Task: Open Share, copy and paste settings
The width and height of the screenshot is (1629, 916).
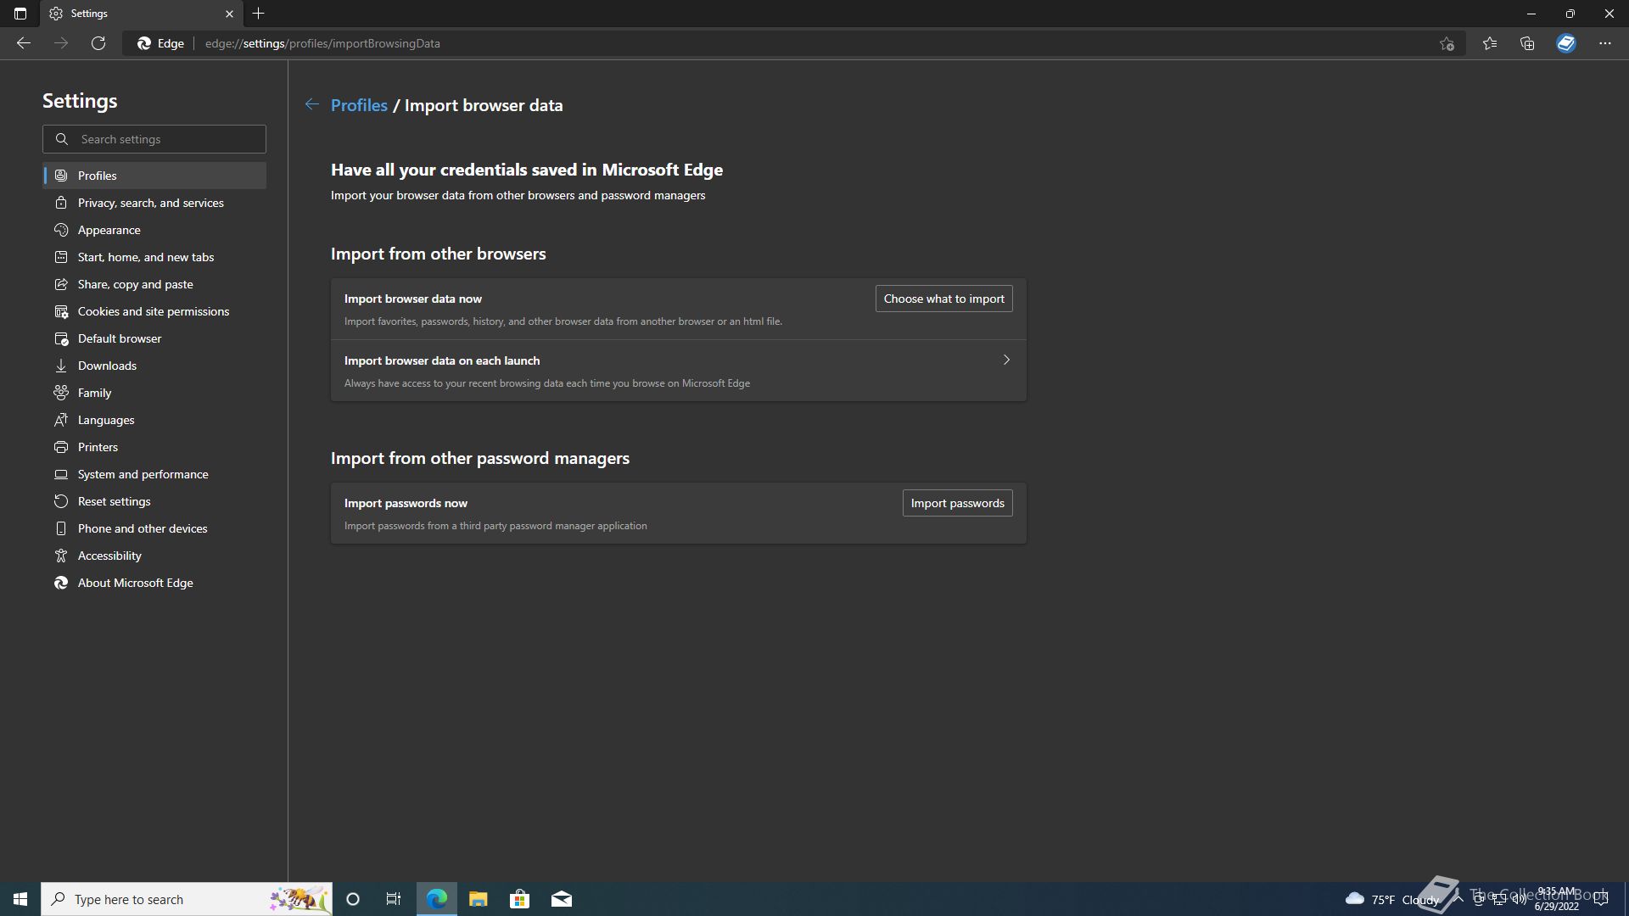Action: pyautogui.click(x=154, y=284)
